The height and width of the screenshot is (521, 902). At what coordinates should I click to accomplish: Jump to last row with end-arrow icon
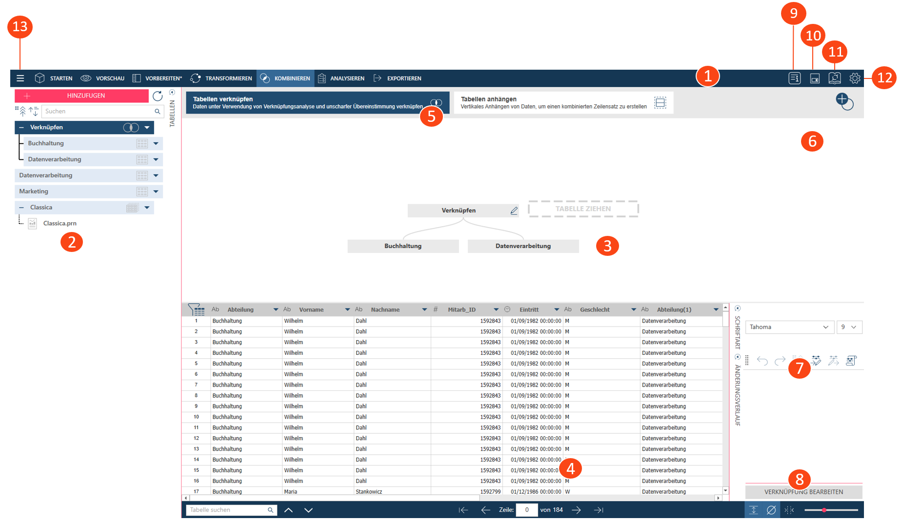tap(599, 510)
